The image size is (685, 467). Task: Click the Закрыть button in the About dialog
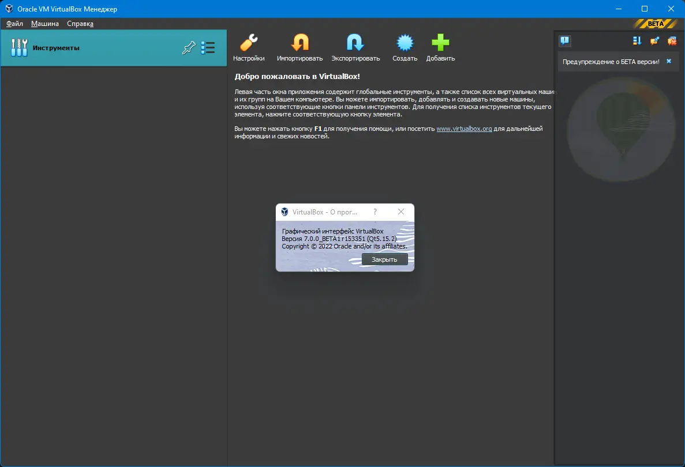tap(384, 259)
